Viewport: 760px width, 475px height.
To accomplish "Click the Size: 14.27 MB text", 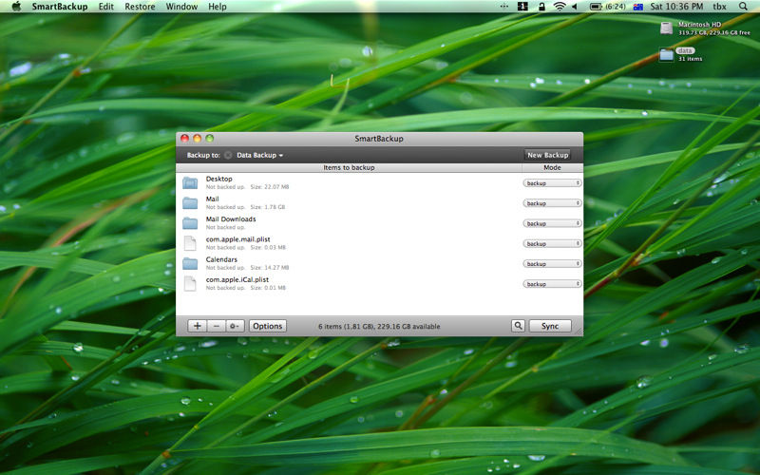I will (270, 268).
